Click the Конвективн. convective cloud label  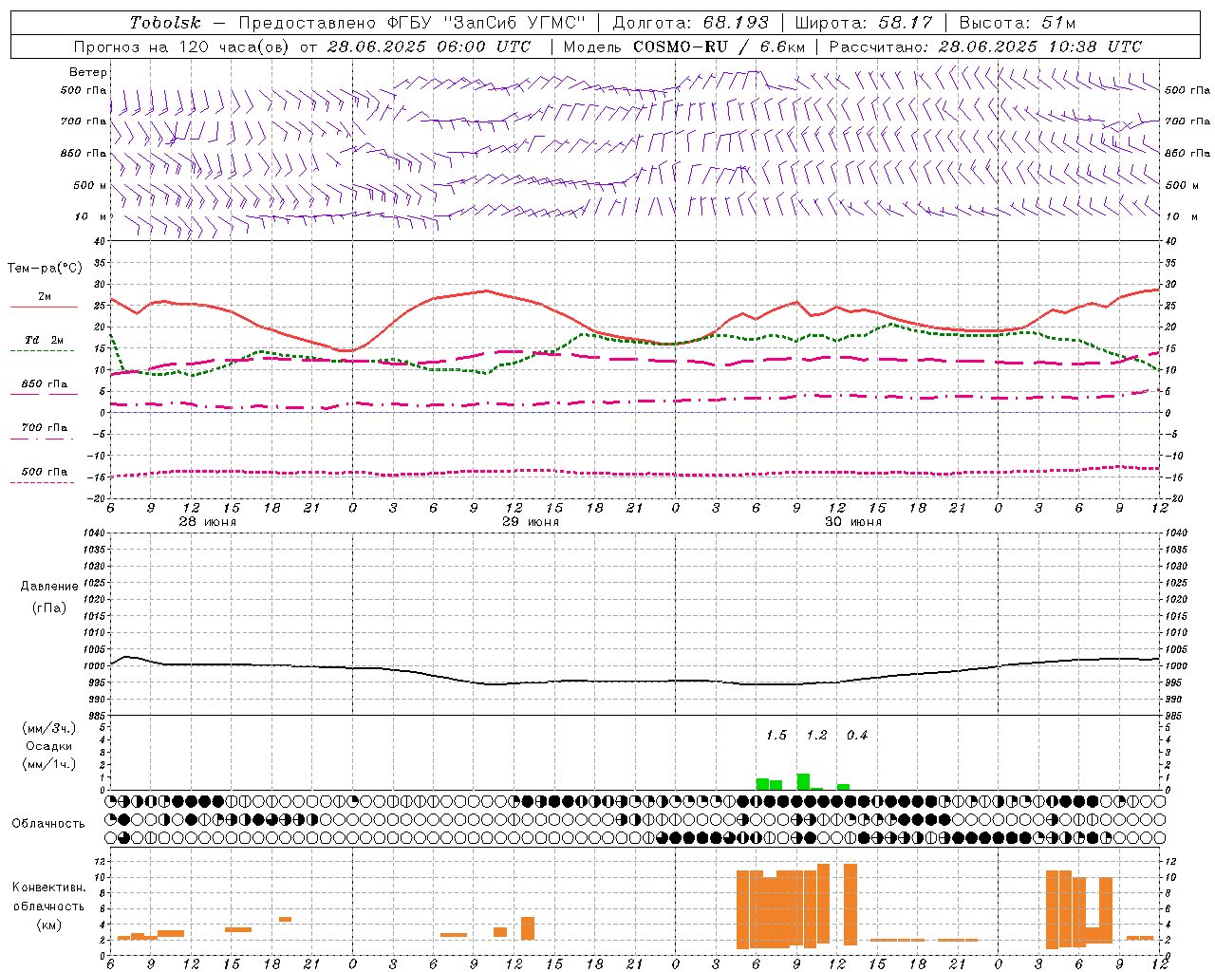coord(48,888)
